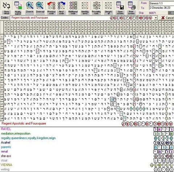The height and width of the screenshot is (172, 174).
Task: Click row header 12 of matrix
Action: [x=2, y=90]
